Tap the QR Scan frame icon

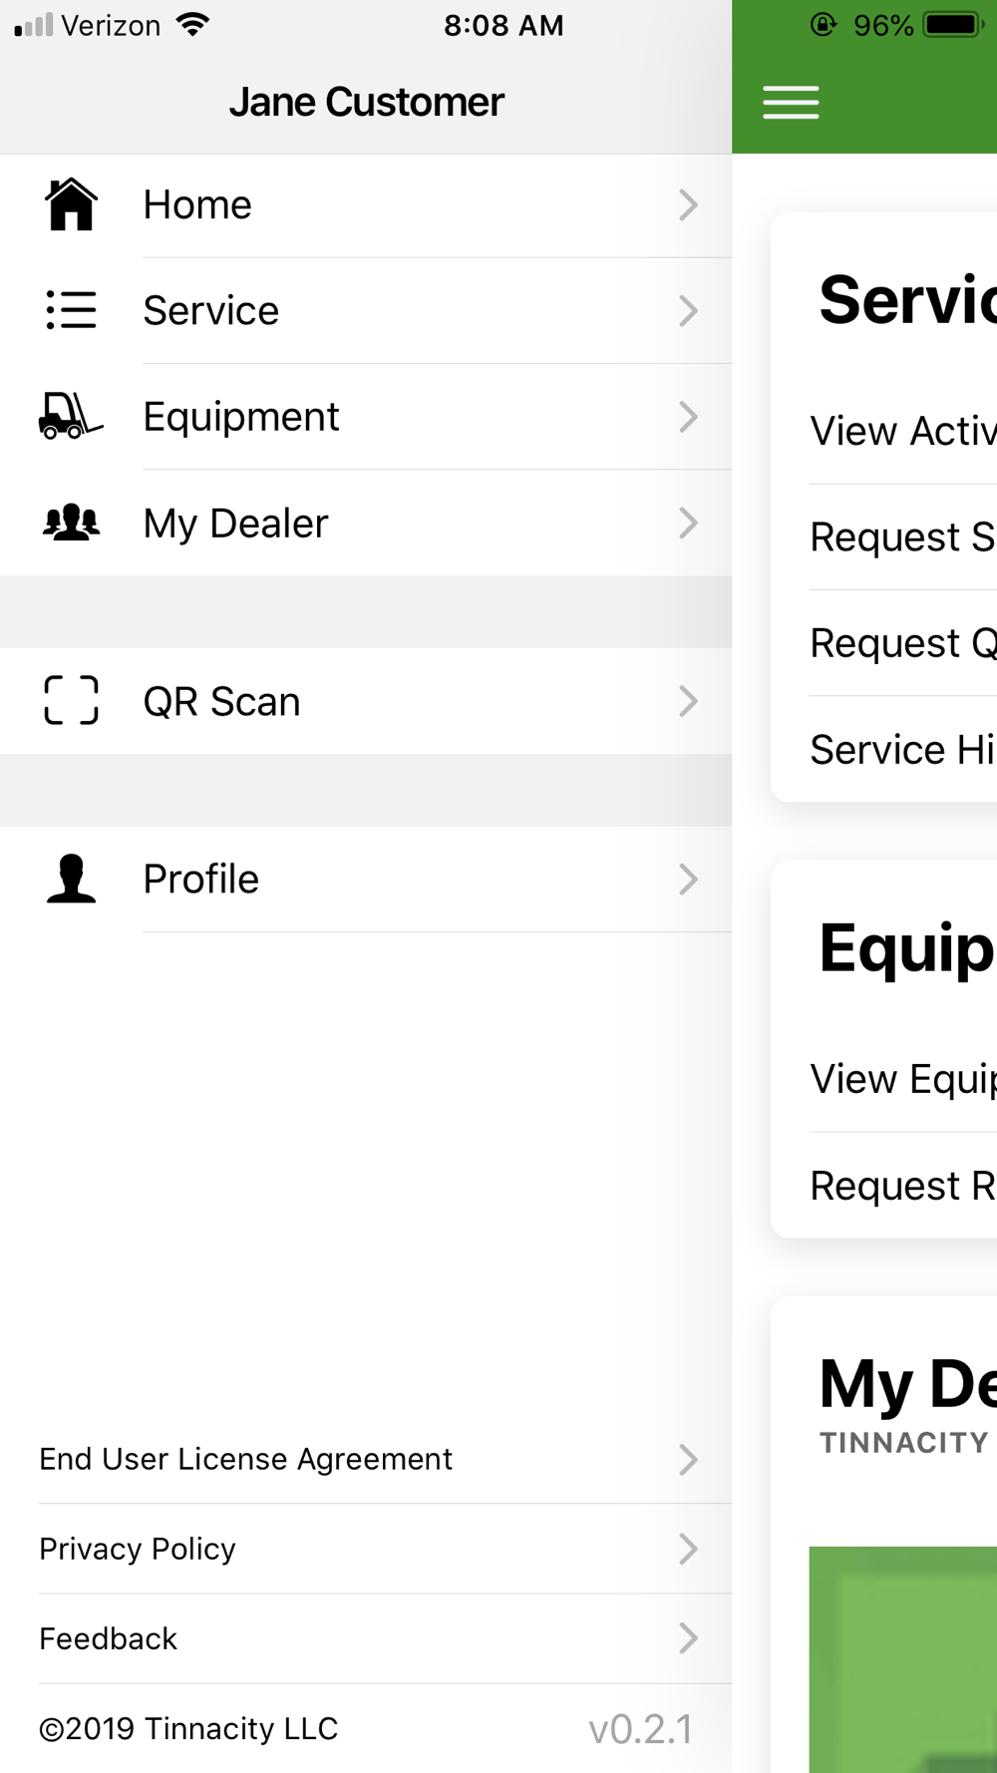point(71,700)
